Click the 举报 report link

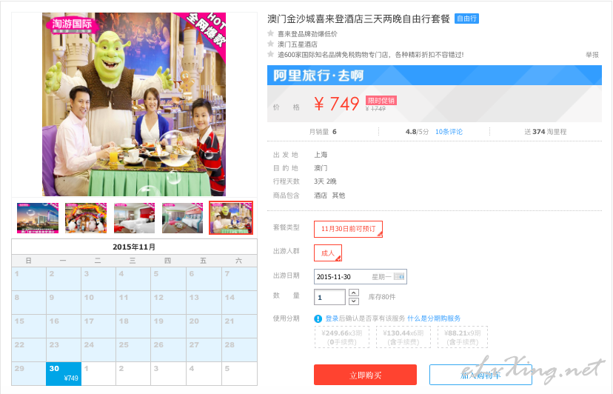(592, 55)
